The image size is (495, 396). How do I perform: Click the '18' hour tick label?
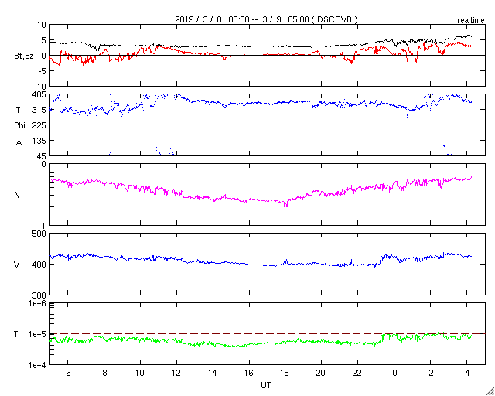pos(285,373)
